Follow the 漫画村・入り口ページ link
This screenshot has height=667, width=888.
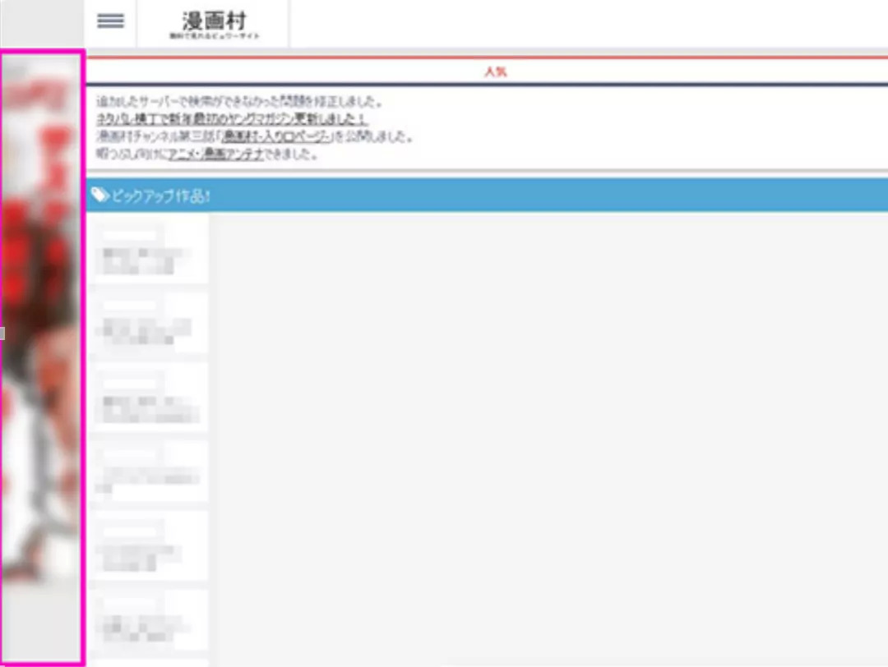[x=277, y=137]
